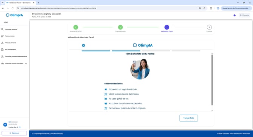Click the support email in the footer
253x137 pixels.
pyautogui.click(x=42, y=134)
